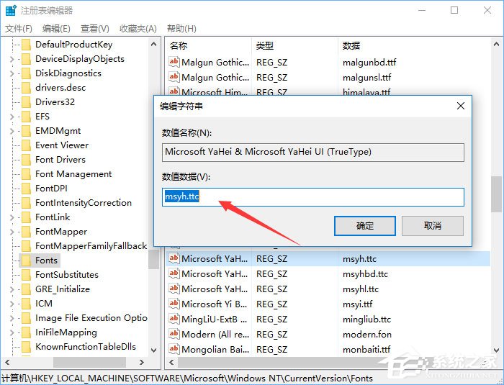
Task: Select the Image File Execution Options key
Action: click(x=91, y=318)
